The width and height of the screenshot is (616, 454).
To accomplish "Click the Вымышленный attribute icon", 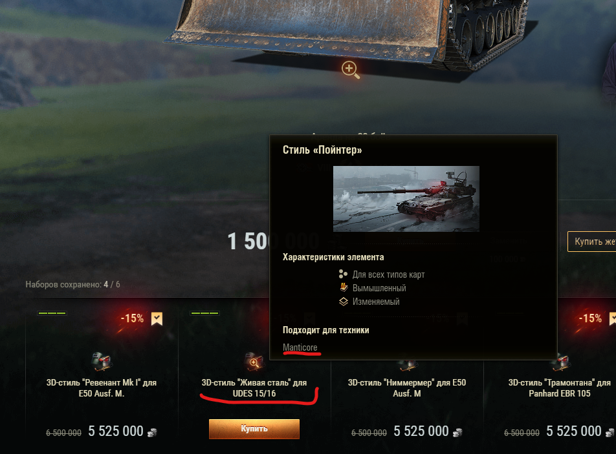I will pyautogui.click(x=344, y=288).
